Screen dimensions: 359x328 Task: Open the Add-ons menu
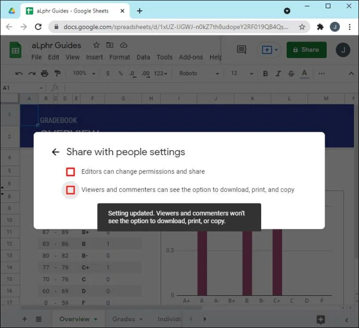(191, 57)
